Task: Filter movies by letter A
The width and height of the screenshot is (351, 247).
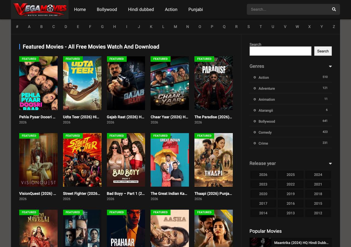Action: click(29, 27)
